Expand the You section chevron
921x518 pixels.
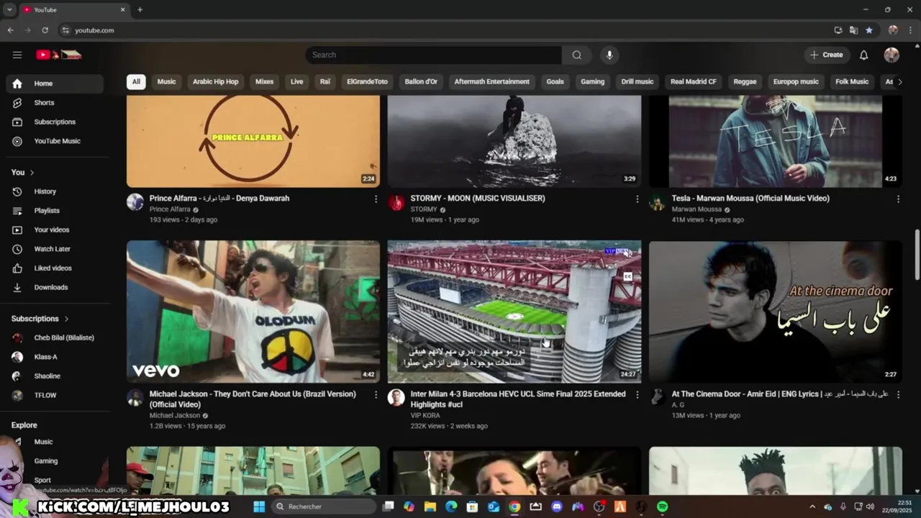tap(32, 173)
